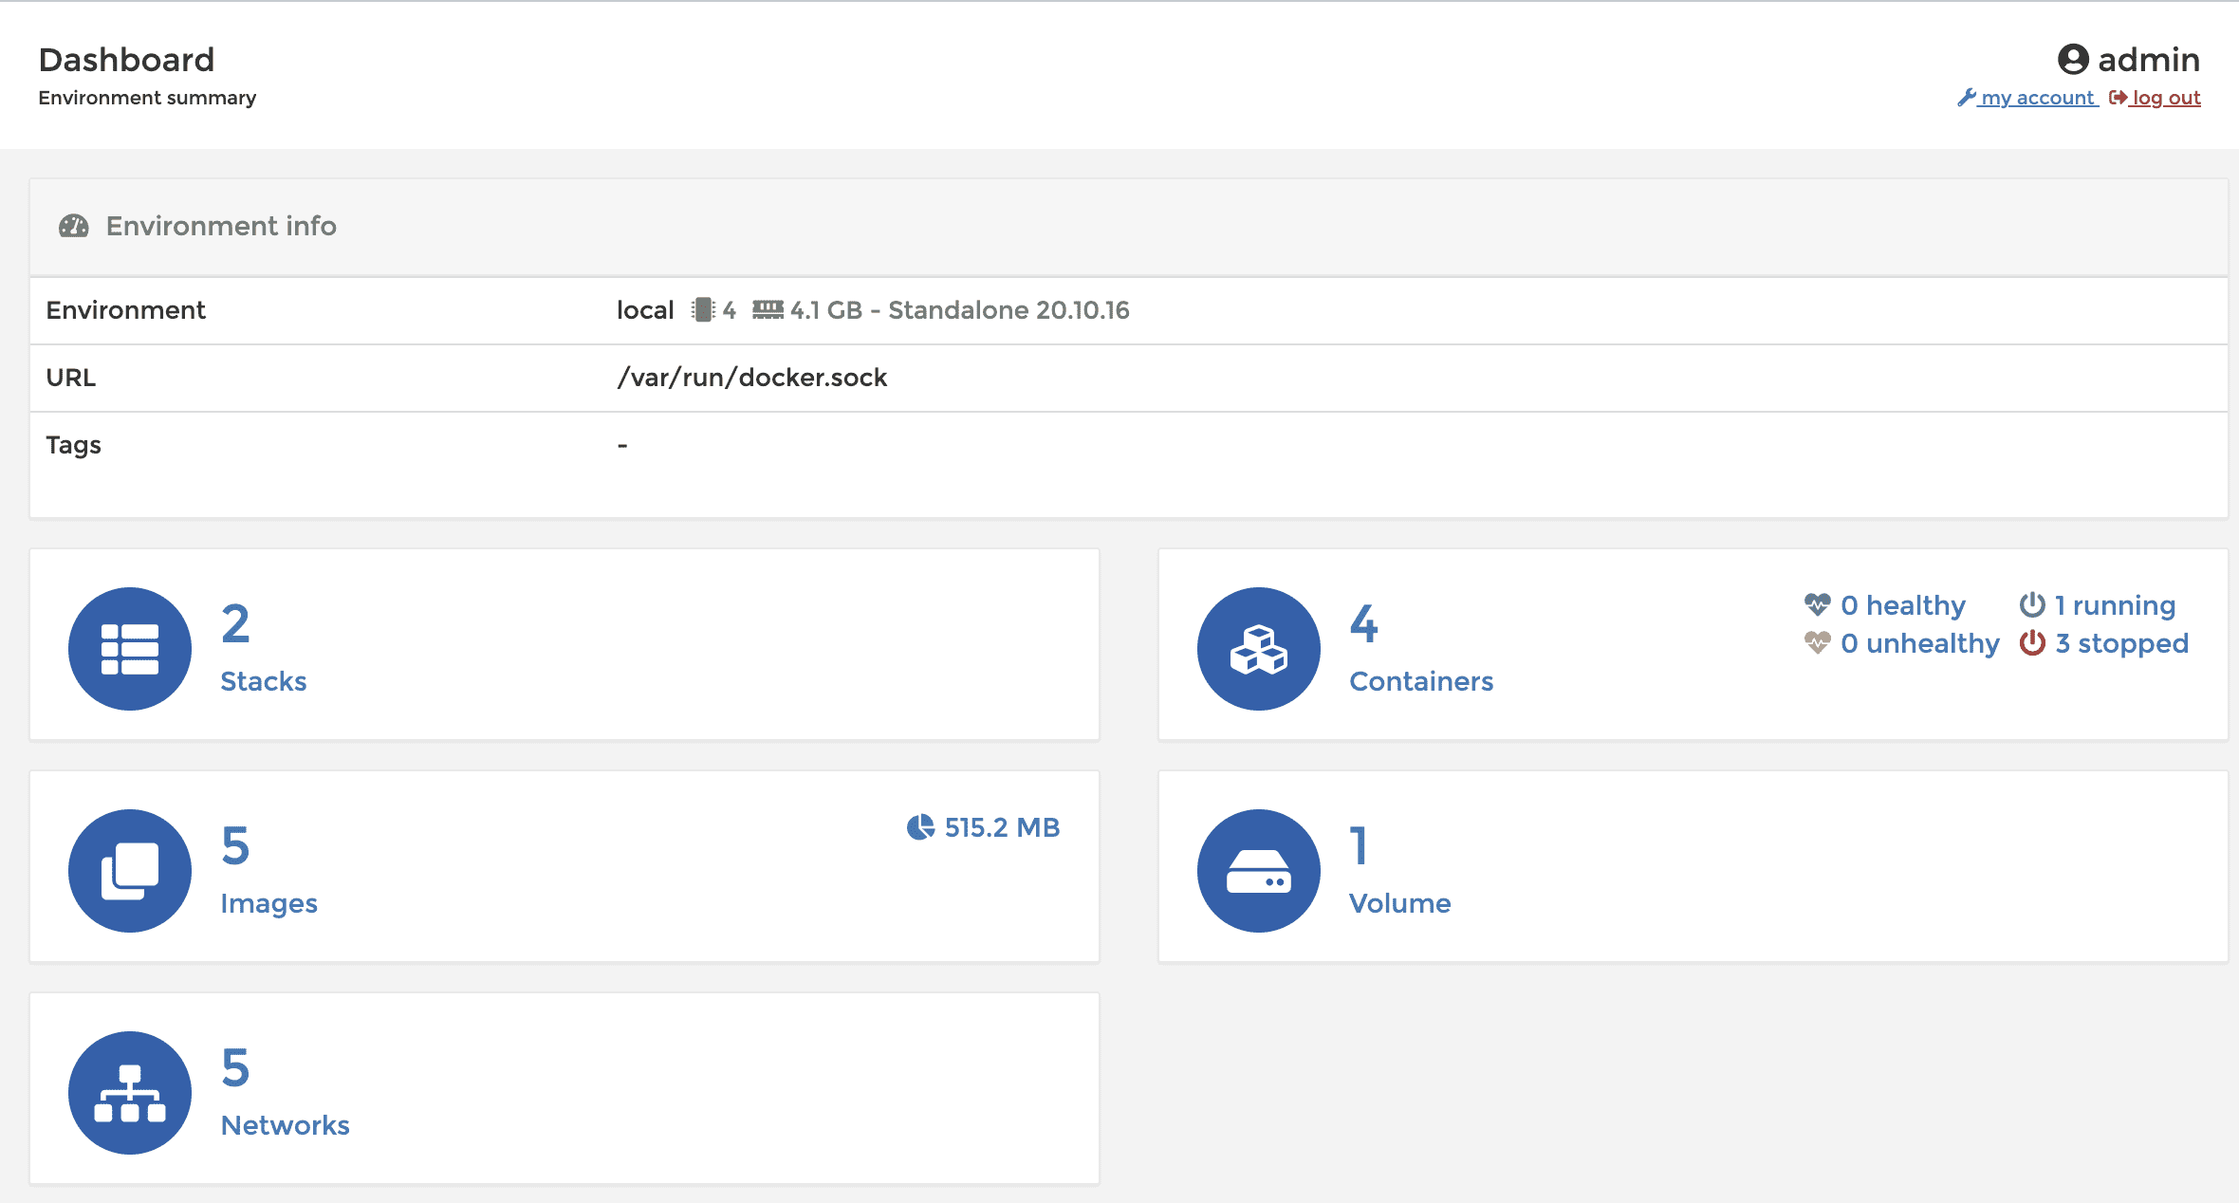Click the Volume drive icon
The width and height of the screenshot is (2239, 1203).
[x=1257, y=871]
